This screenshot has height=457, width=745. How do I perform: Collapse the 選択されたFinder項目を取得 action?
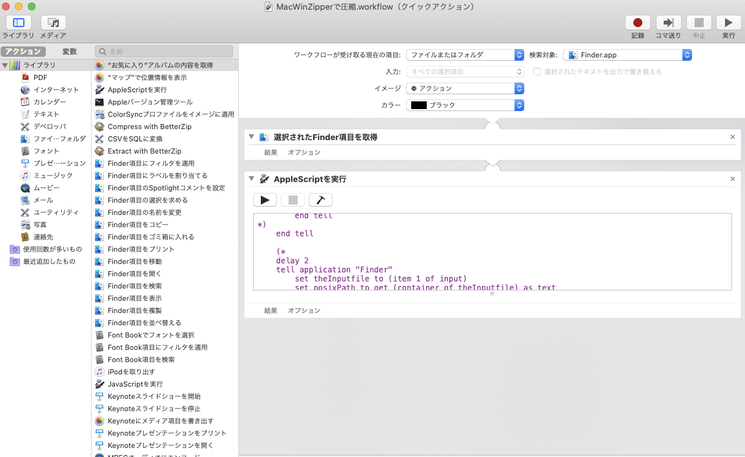click(x=251, y=137)
